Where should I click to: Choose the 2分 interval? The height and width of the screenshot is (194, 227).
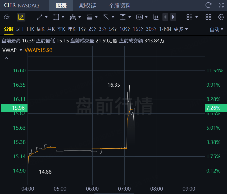pos(92,29)
